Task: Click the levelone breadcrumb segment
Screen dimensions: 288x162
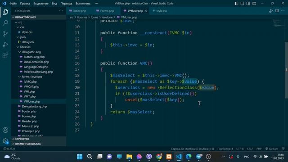Action: pos(107,17)
